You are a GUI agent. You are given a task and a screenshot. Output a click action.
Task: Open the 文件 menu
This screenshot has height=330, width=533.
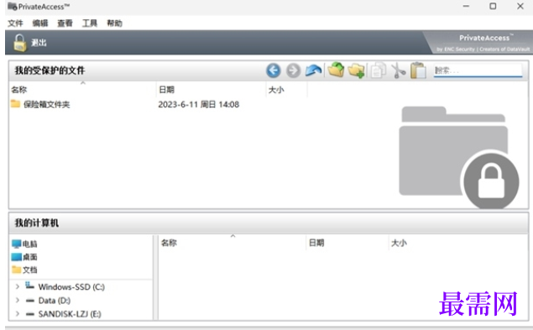[x=15, y=23]
